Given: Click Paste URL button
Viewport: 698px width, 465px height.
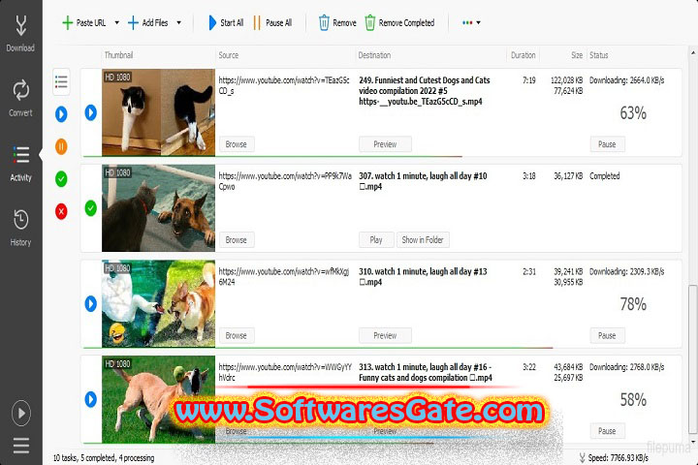Looking at the screenshot, I should (84, 22).
